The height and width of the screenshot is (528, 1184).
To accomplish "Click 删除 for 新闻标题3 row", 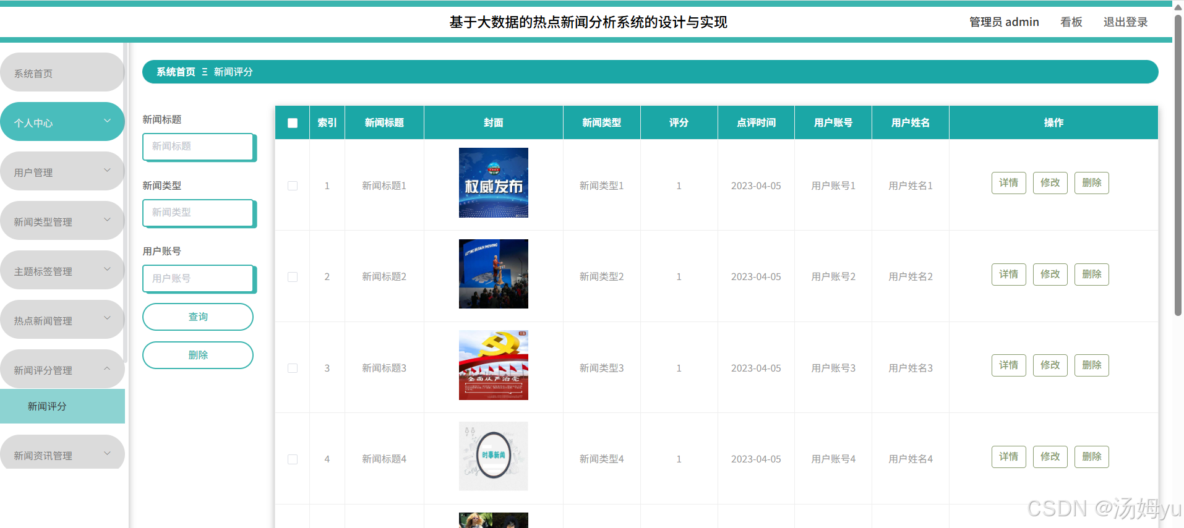I will (x=1092, y=365).
